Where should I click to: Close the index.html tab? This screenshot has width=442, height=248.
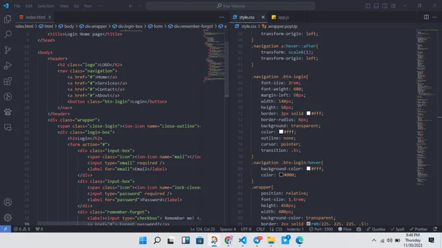49,17
